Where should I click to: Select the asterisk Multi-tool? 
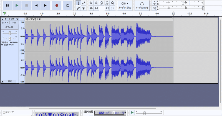click(x=84, y=8)
